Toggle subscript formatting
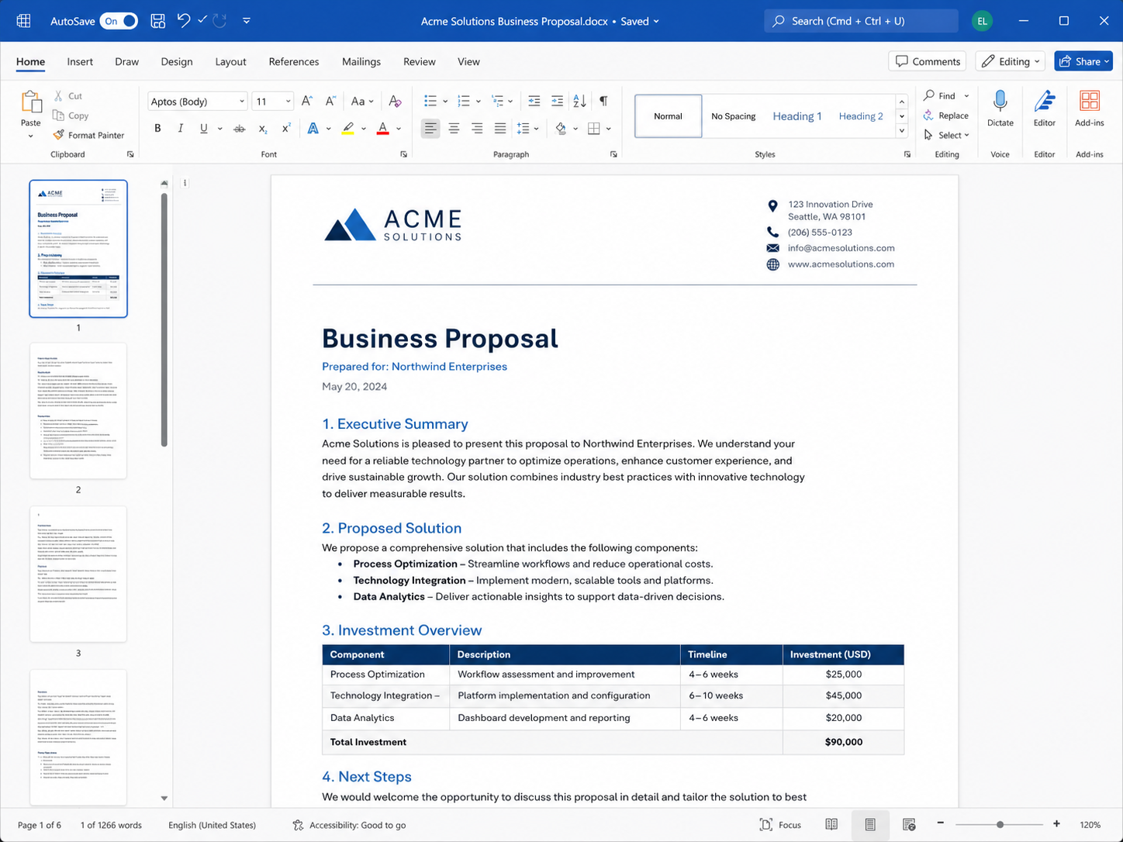1123x842 pixels. (x=263, y=129)
